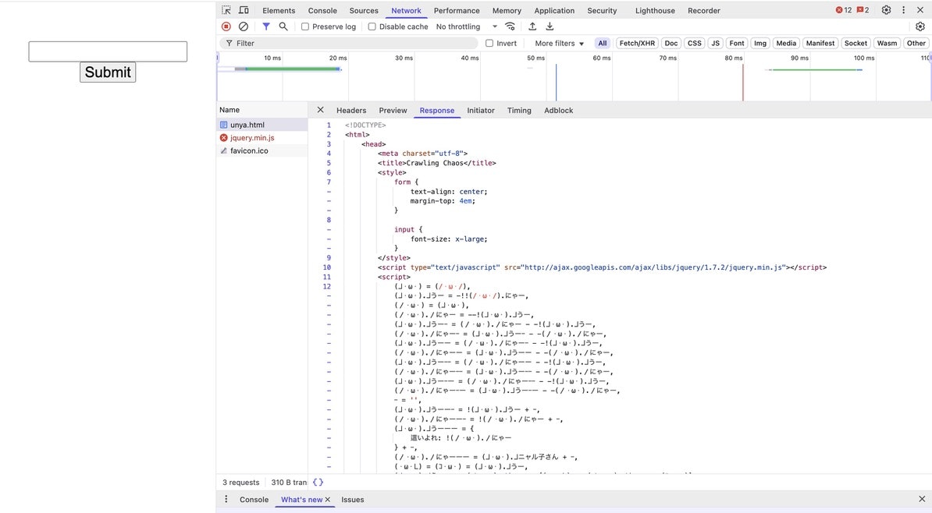Viewport: 932px width, 513px height.
Task: Open the Security tab
Action: click(x=602, y=11)
